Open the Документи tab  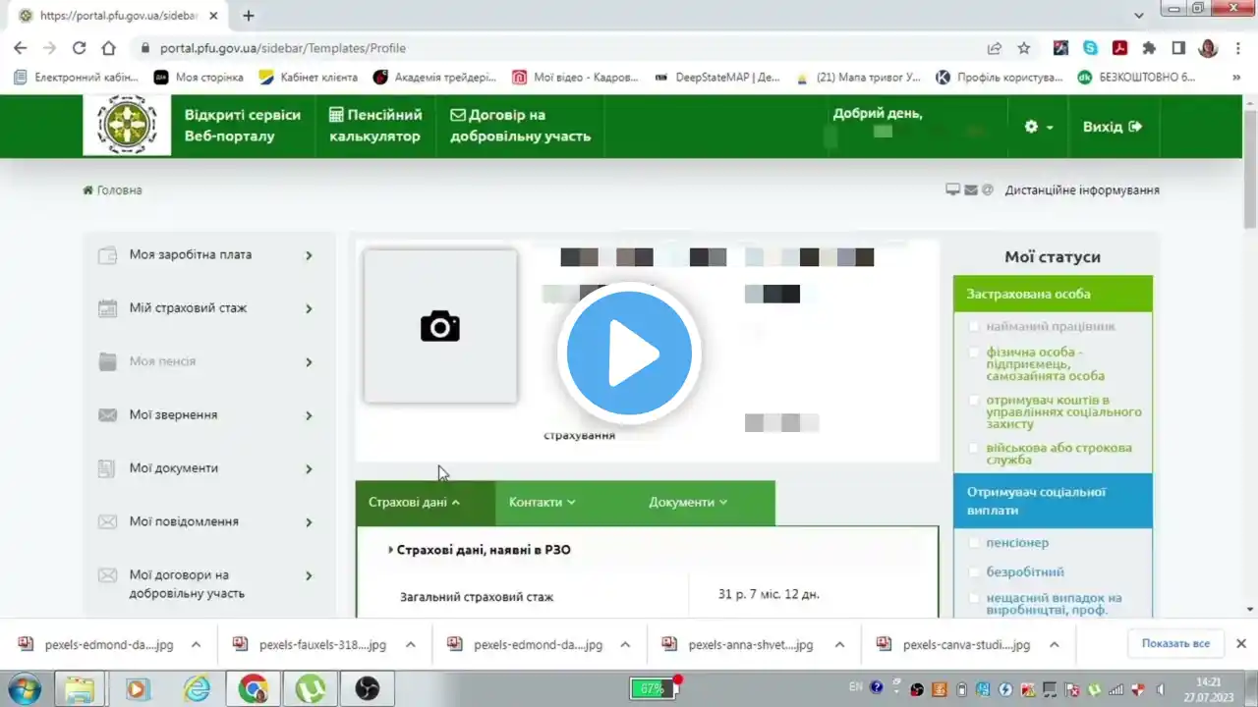click(688, 503)
